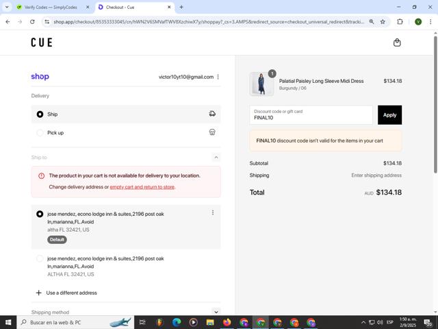This screenshot has width=438, height=329.
Task: Click Palatial Paisley Long Sleeve Midi Dress title
Action: click(321, 81)
